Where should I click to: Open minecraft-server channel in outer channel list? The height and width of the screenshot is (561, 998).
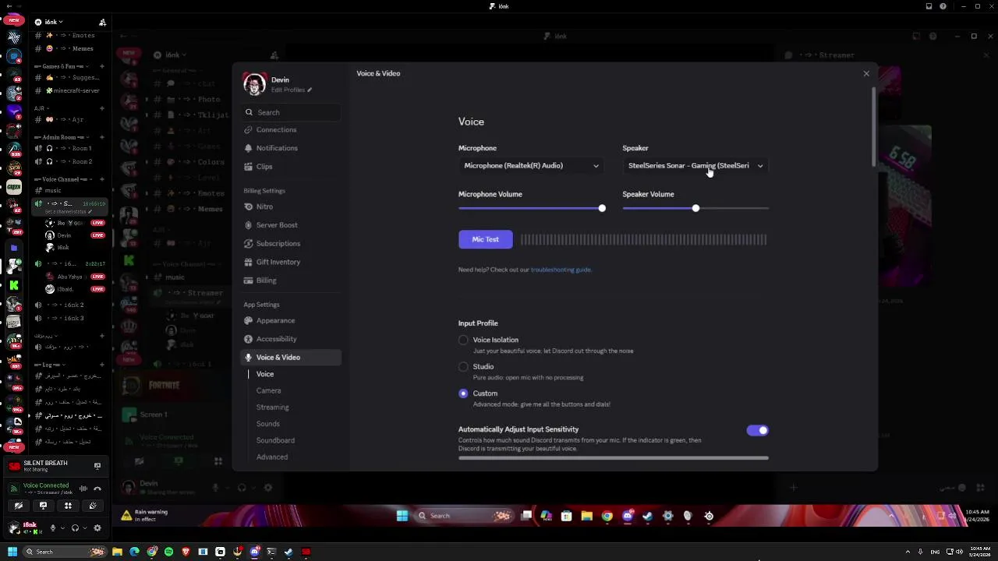coord(72,90)
